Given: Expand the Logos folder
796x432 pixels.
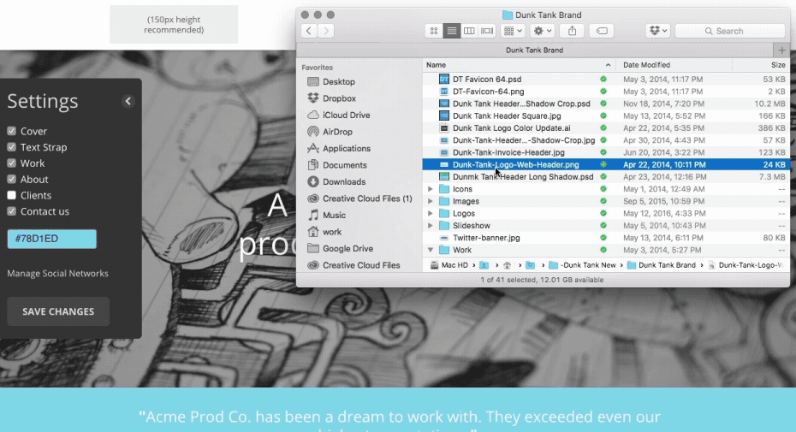Looking at the screenshot, I should pyautogui.click(x=430, y=213).
